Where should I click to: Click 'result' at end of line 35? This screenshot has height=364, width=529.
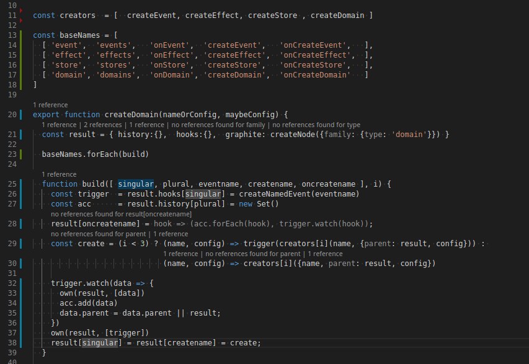click(203, 313)
